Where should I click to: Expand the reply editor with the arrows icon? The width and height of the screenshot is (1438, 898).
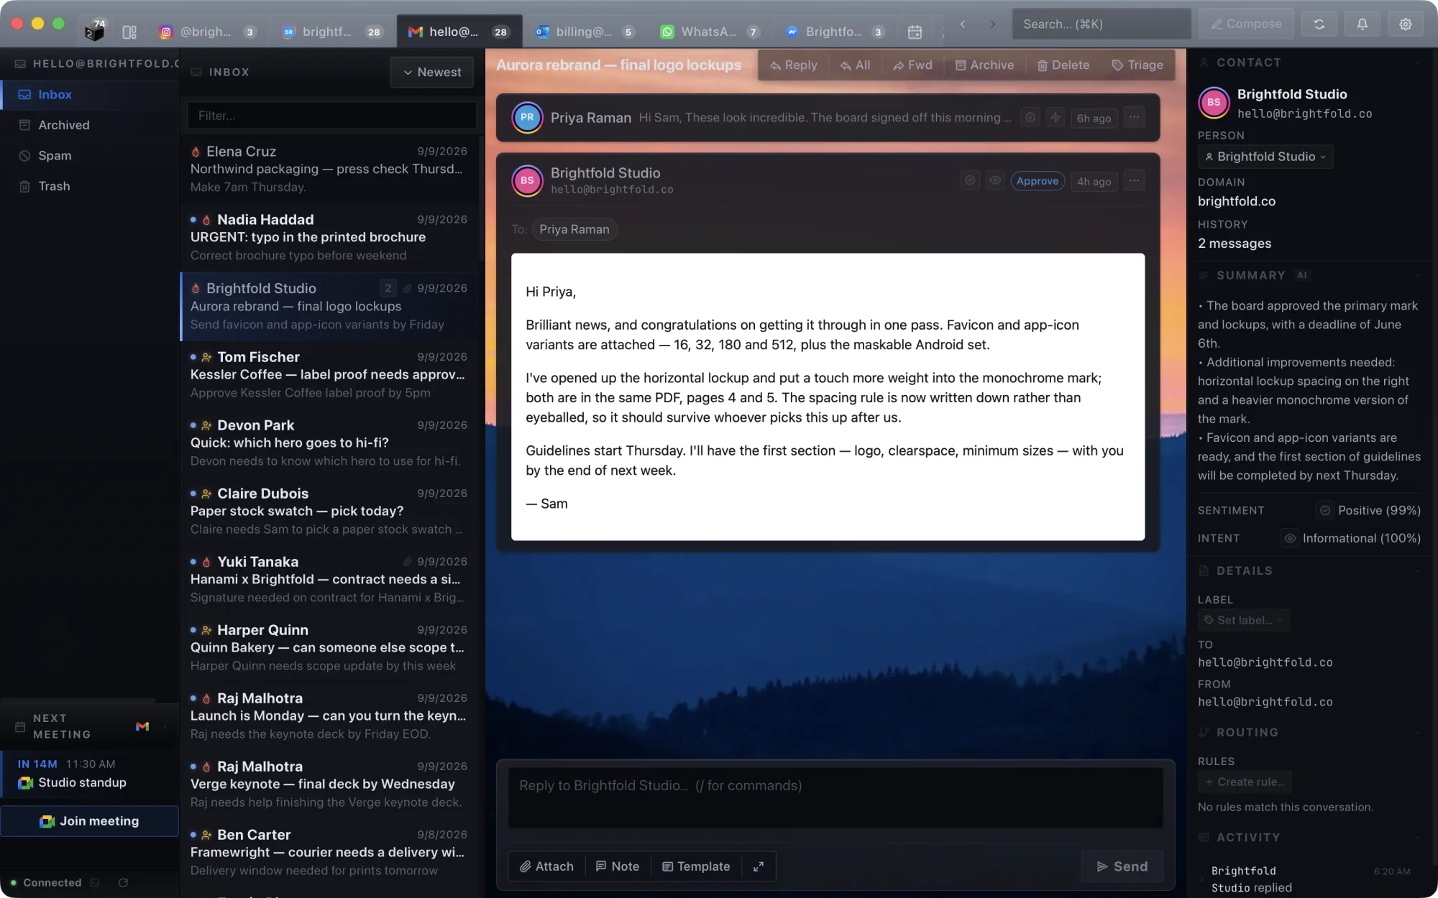[x=759, y=866]
